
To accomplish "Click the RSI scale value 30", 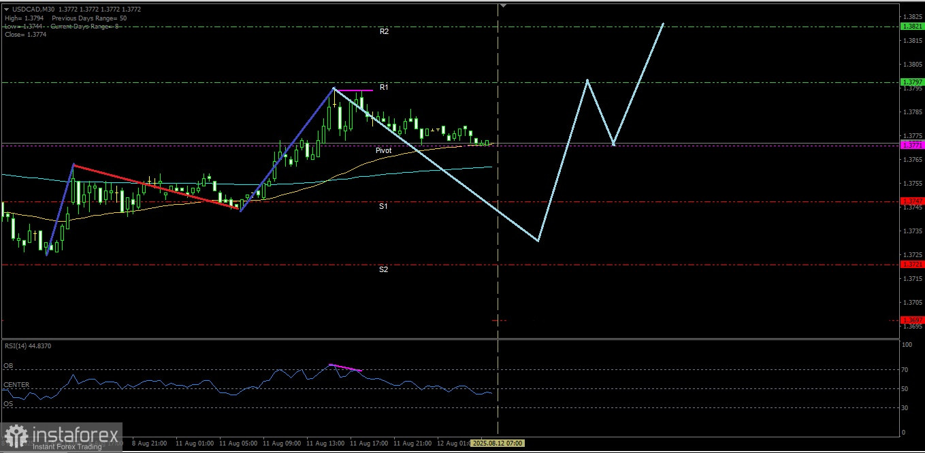I will (x=905, y=408).
